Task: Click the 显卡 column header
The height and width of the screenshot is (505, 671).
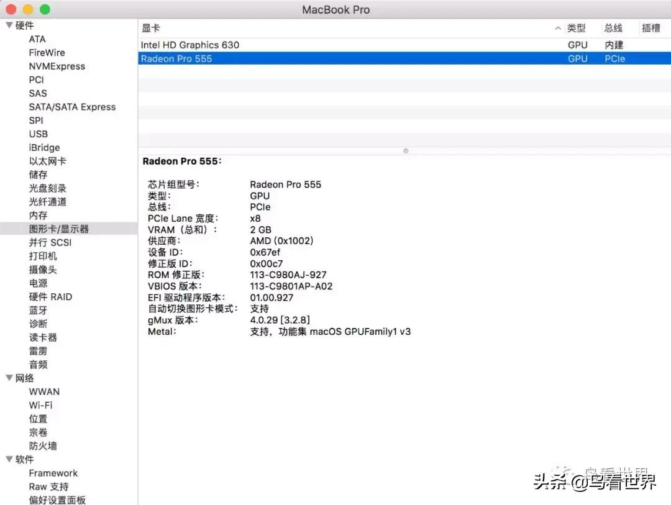Action: click(150, 27)
